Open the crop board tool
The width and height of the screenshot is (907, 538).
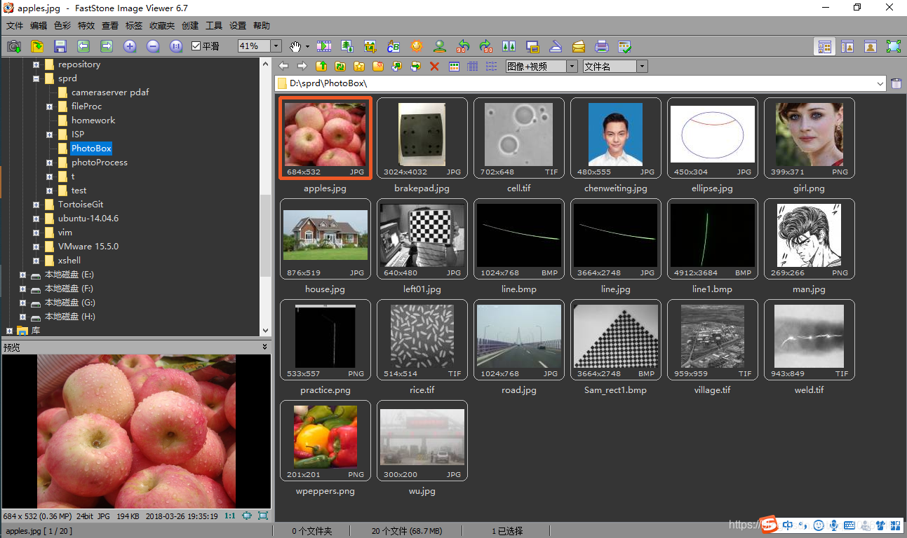370,46
